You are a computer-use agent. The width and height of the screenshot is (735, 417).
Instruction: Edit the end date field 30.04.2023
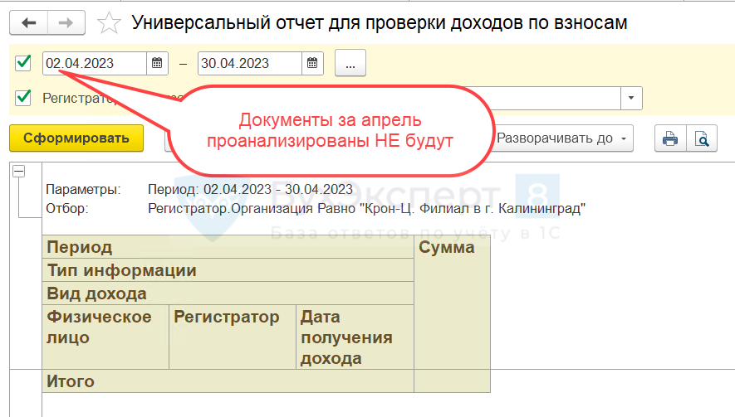[250, 63]
